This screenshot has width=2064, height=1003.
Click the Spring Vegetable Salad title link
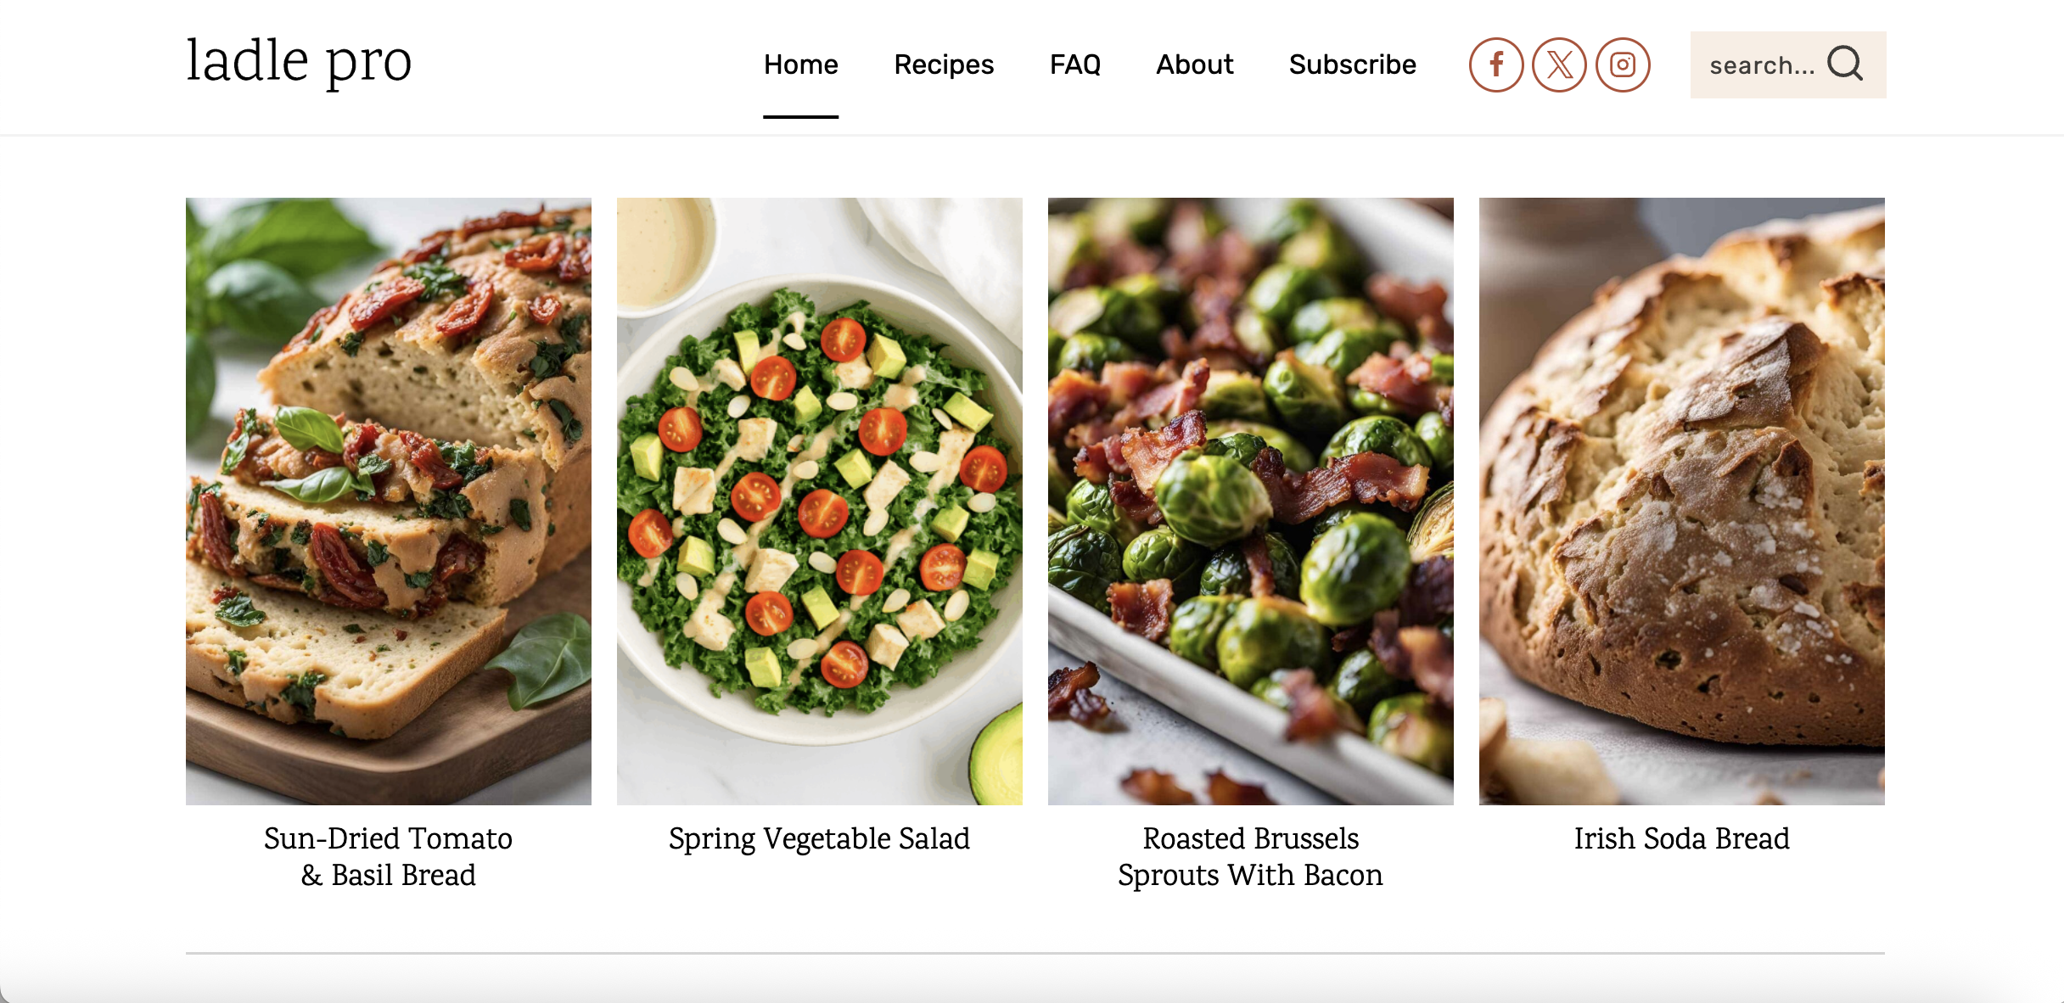point(819,838)
